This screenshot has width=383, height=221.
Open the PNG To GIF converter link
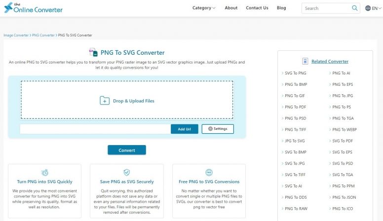[x=295, y=96]
